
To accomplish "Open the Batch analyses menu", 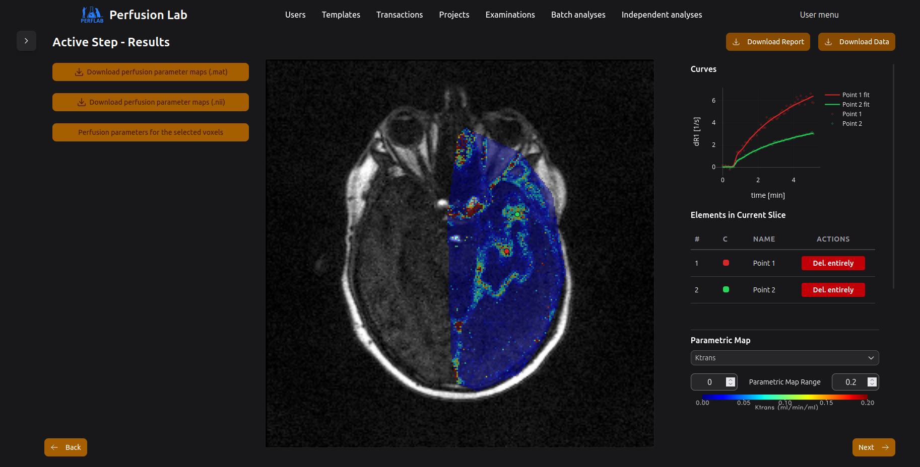I will pyautogui.click(x=578, y=15).
